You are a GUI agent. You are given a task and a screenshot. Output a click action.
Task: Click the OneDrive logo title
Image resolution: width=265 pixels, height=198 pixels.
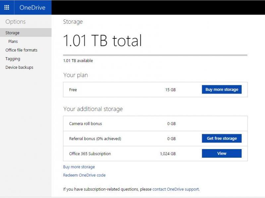coord(32,8)
